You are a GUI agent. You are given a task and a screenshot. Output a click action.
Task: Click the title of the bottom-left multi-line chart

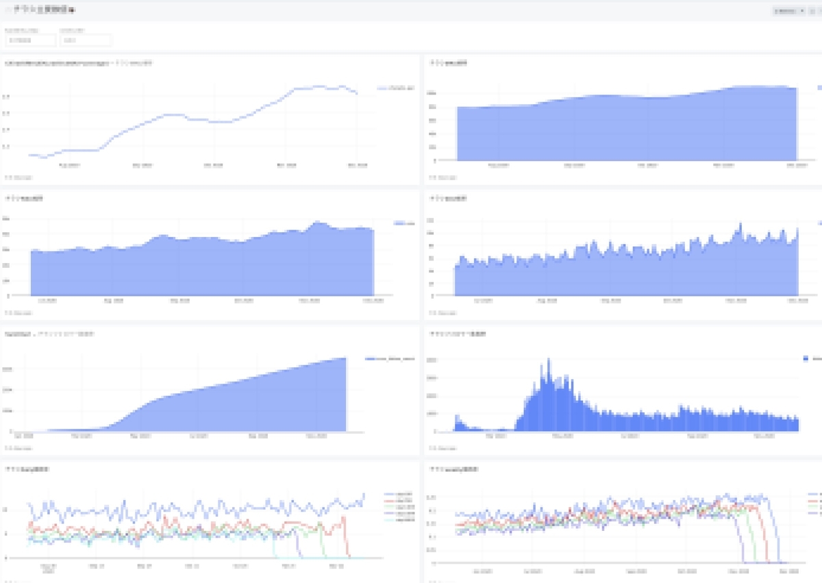pos(27,469)
